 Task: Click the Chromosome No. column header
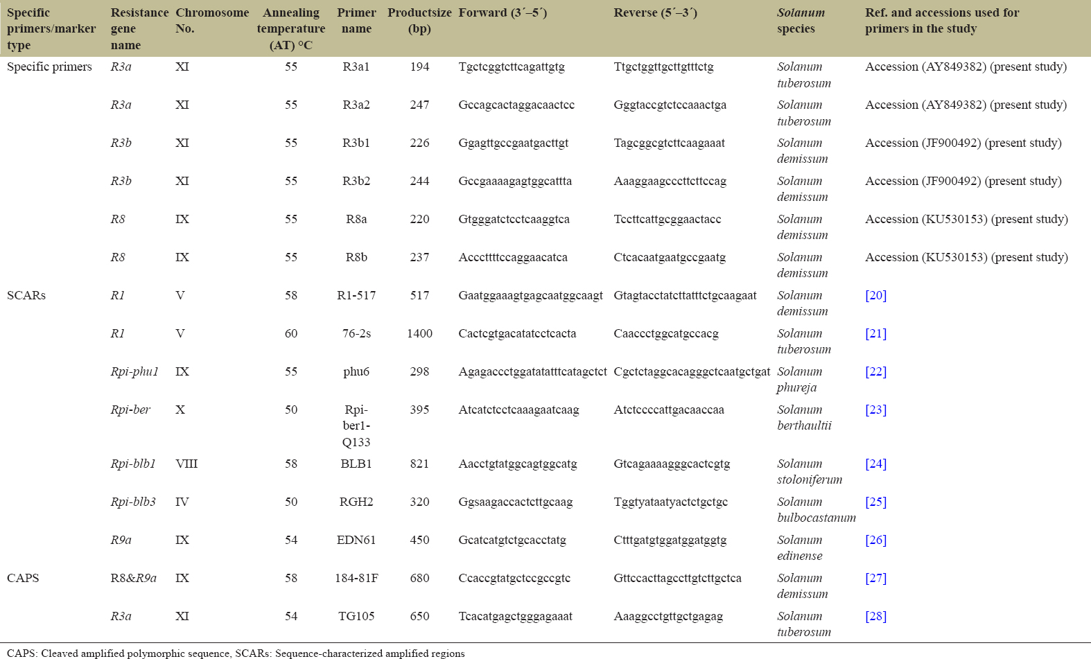pos(211,21)
